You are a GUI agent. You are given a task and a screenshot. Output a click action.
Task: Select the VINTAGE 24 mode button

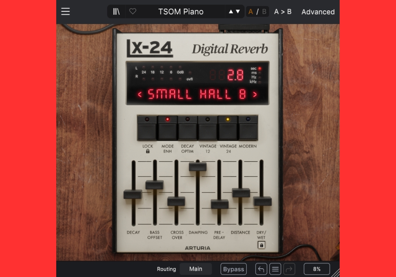tap(228, 128)
